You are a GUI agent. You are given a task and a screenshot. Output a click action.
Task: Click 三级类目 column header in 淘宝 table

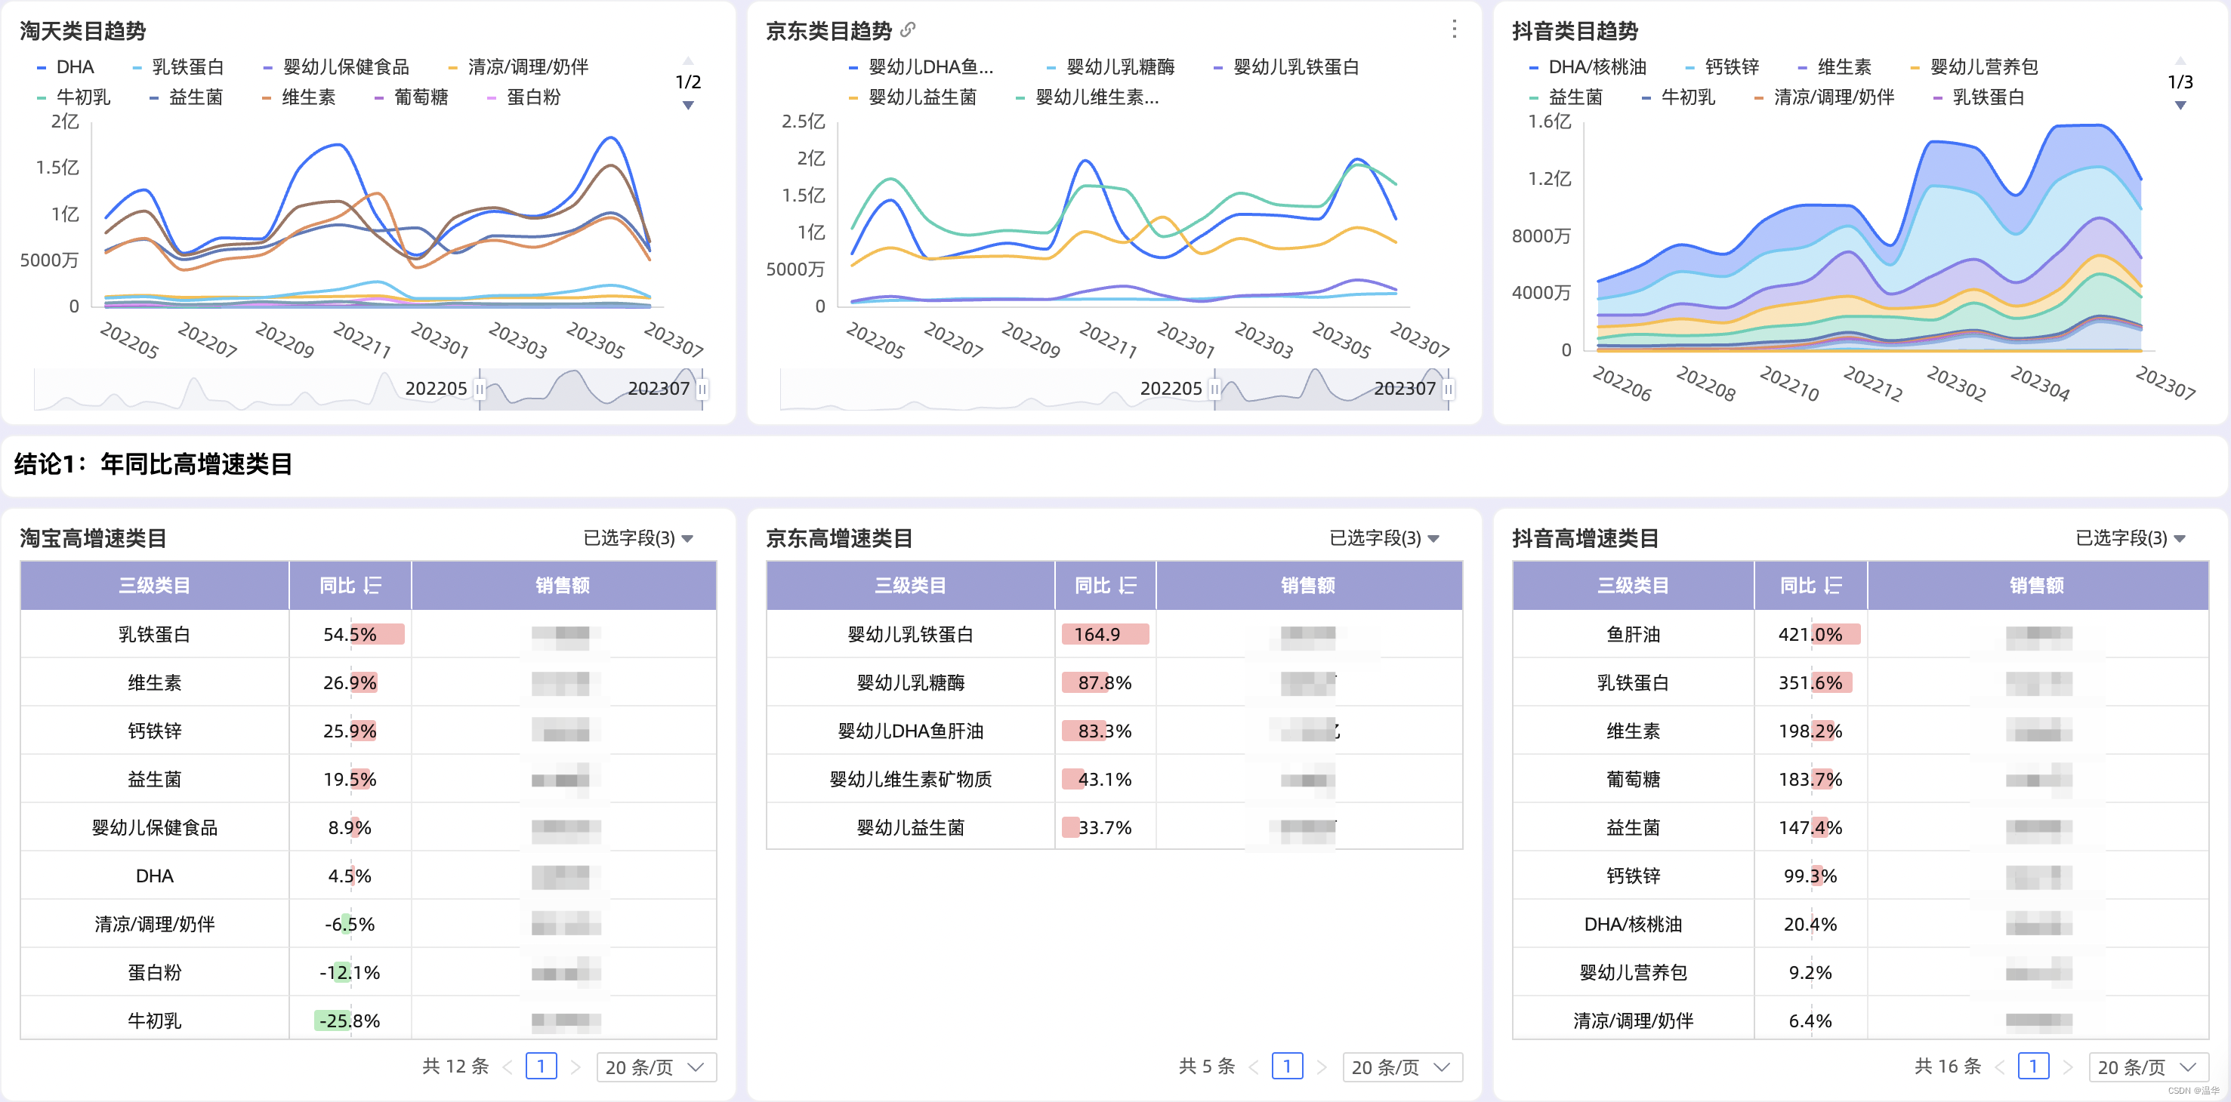[154, 586]
